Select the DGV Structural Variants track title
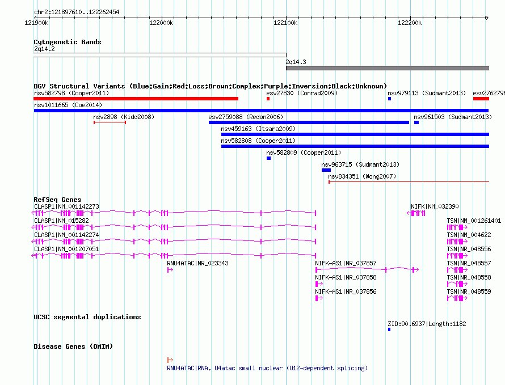Screen dimensions: 505x385 pyautogui.click(x=210, y=86)
